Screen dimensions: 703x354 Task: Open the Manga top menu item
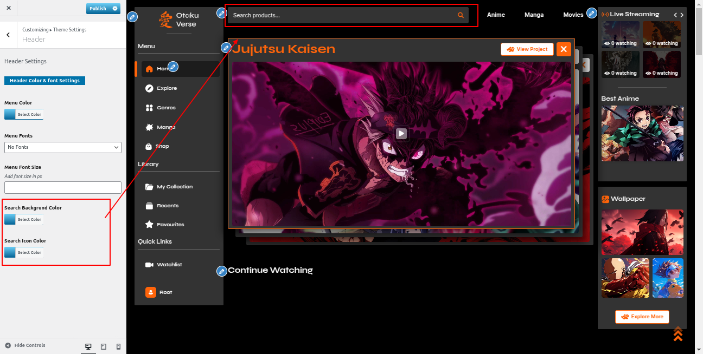point(534,15)
